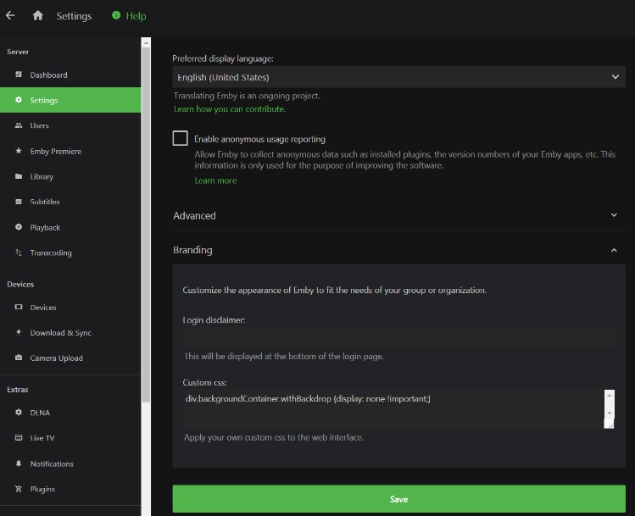This screenshot has width=635, height=516.
Task: Open Playback menu item
Action: coord(70,227)
